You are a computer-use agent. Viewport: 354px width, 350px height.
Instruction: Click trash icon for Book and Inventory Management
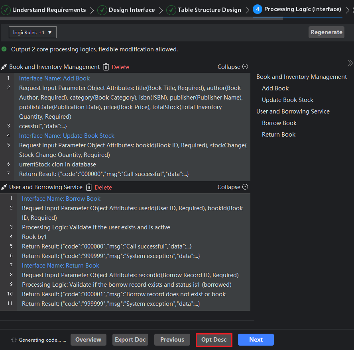click(106, 67)
